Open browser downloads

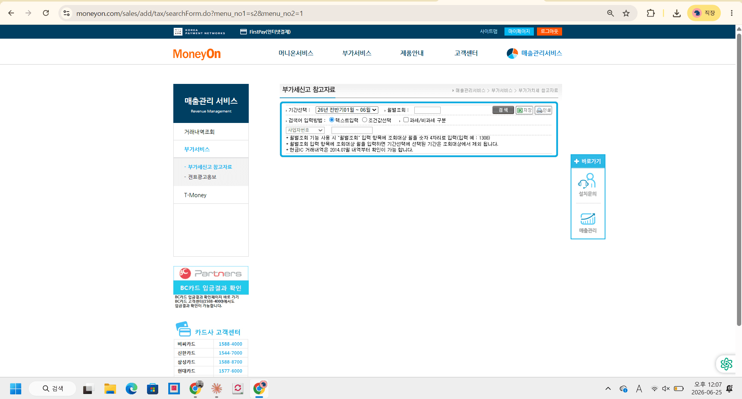(677, 13)
